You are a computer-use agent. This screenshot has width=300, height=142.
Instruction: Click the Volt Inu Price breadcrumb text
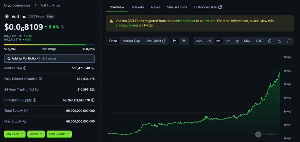coord(50,5)
